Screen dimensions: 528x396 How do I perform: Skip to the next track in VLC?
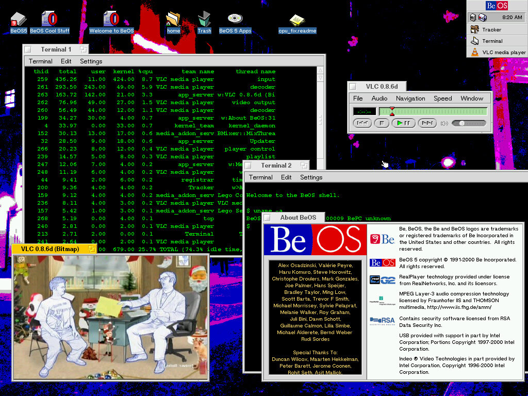point(427,123)
